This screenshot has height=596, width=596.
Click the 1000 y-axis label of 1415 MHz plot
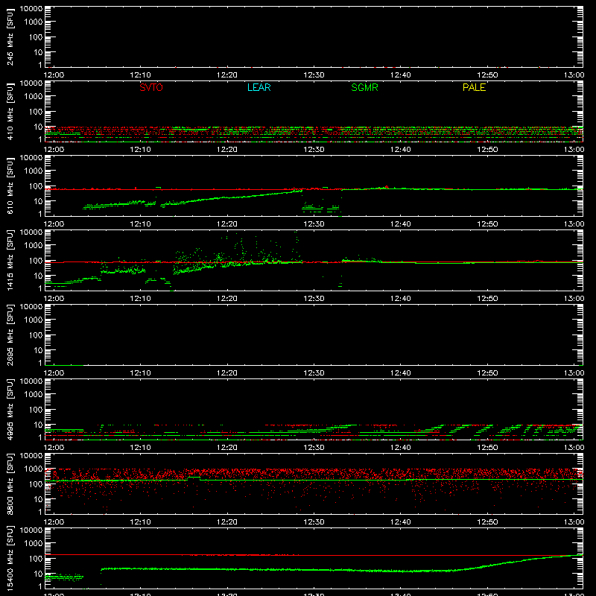34,246
